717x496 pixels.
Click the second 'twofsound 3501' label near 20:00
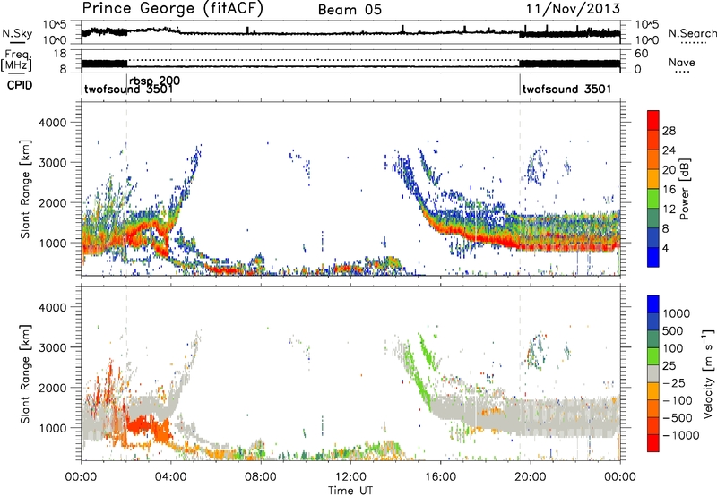(x=566, y=89)
